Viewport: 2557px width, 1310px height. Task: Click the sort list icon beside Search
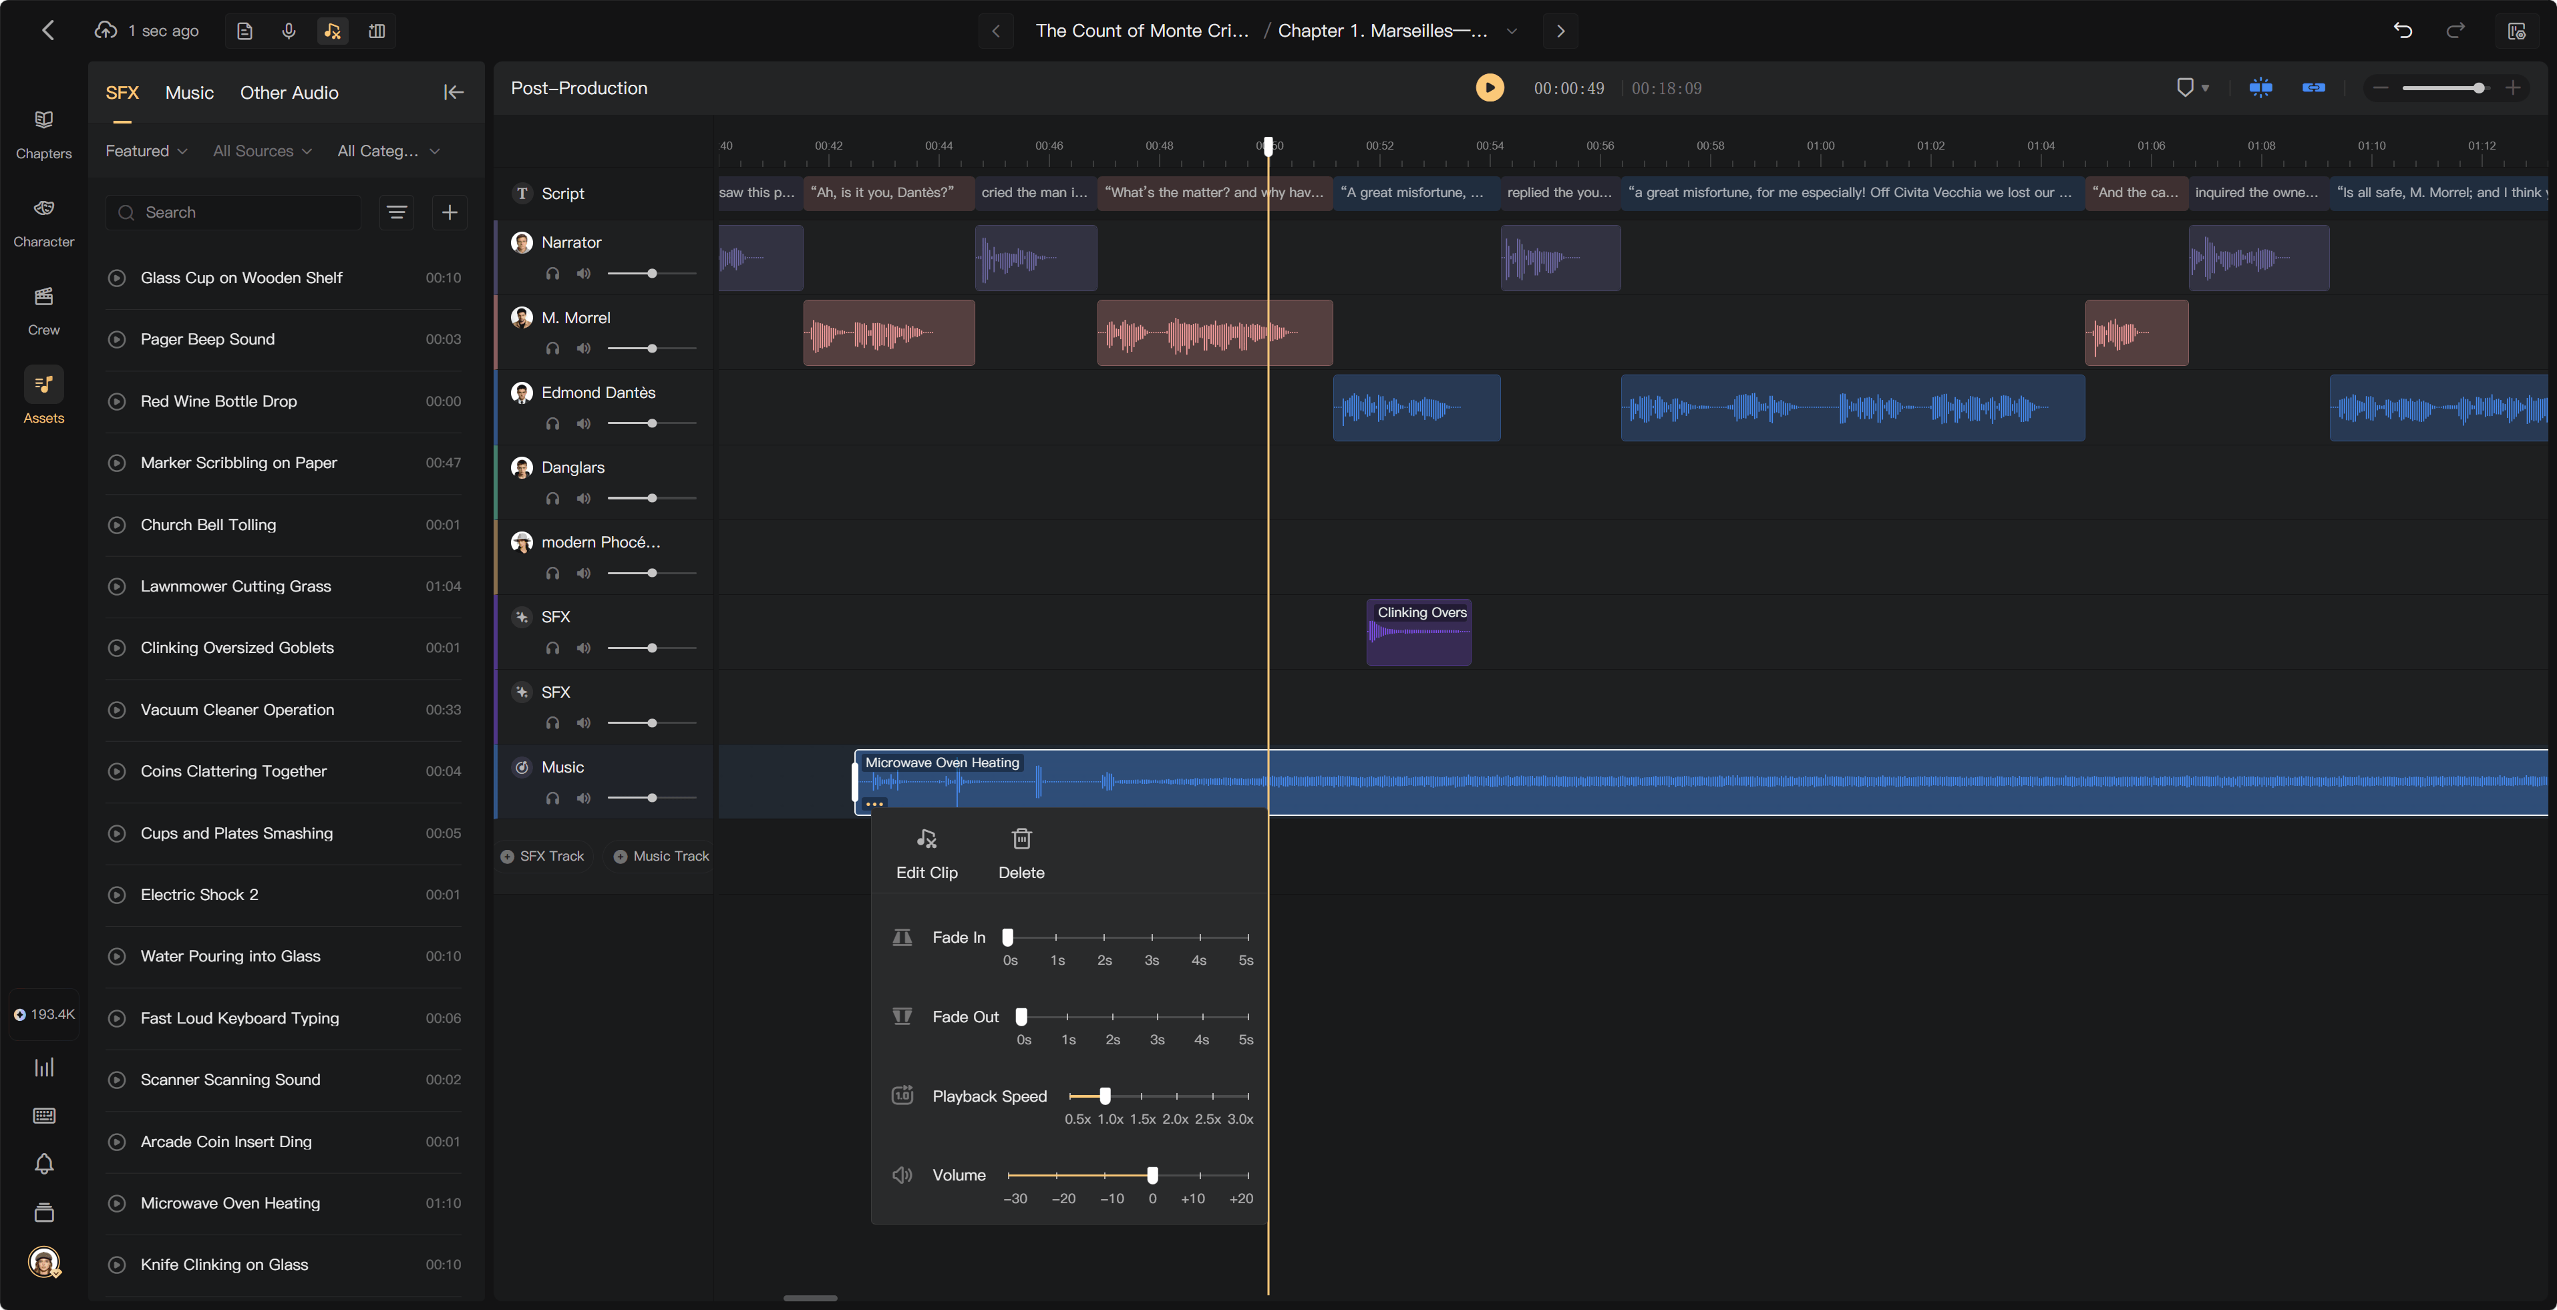coord(397,212)
